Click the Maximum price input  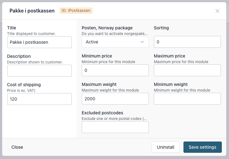click(x=187, y=70)
